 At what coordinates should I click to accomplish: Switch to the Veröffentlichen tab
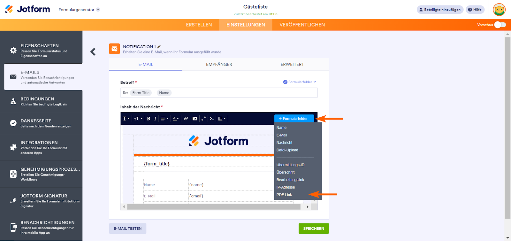[x=302, y=25]
